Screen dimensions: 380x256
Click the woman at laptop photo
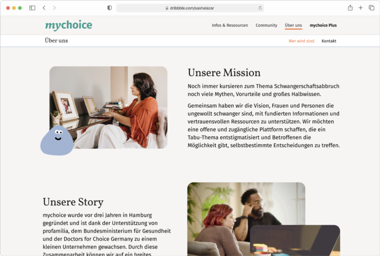tap(108, 107)
